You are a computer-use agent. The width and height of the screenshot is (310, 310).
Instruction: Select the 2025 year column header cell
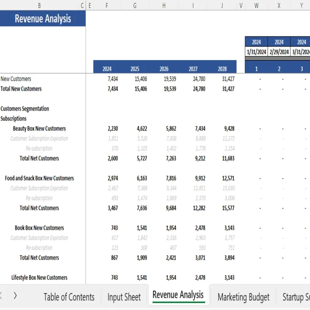pyautogui.click(x=135, y=68)
